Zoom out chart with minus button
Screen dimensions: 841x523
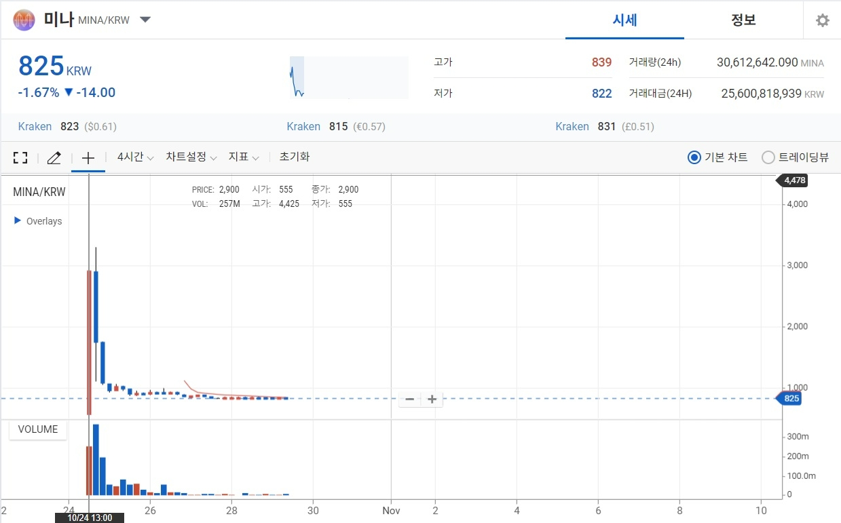click(x=409, y=399)
